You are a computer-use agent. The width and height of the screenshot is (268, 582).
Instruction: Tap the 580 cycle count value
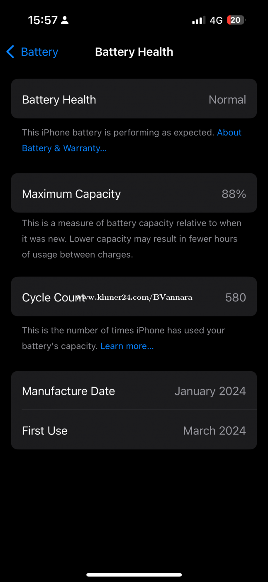pyautogui.click(x=235, y=298)
